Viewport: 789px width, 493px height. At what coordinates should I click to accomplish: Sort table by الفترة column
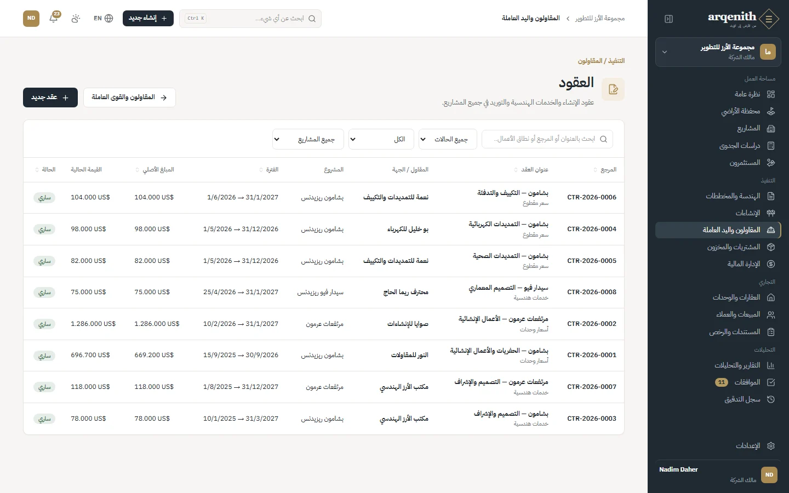(x=269, y=170)
